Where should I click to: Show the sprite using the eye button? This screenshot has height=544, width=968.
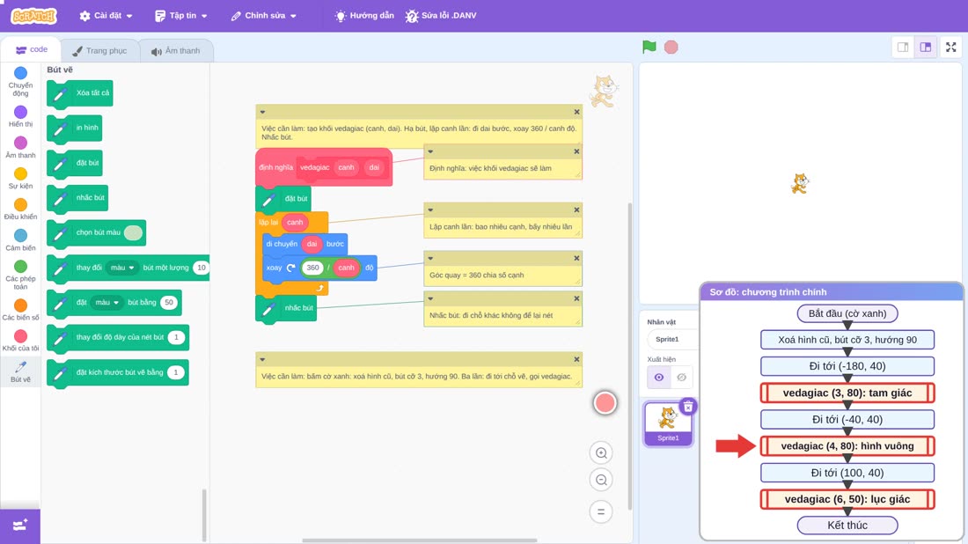click(x=659, y=378)
